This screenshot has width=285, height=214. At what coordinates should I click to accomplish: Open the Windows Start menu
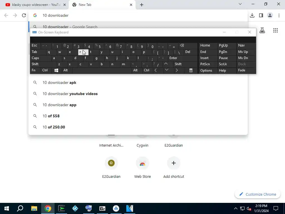pyautogui.click(x=7, y=208)
